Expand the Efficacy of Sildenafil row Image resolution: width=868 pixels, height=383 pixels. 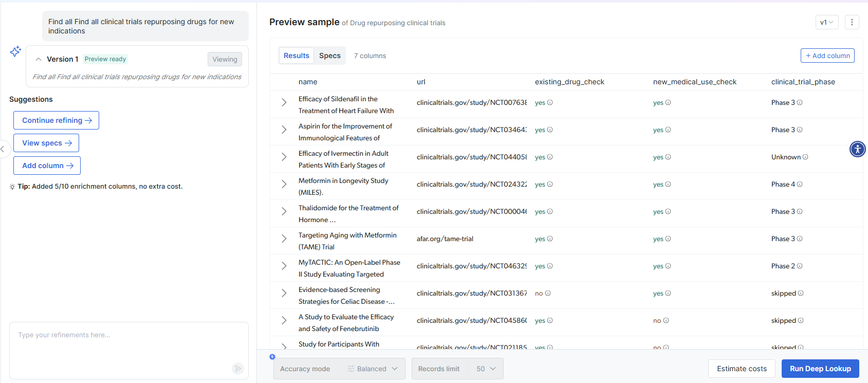(x=284, y=102)
